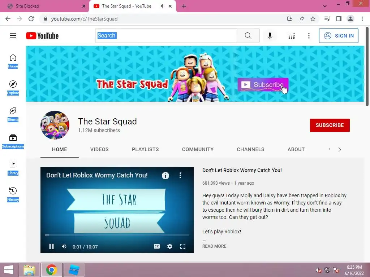Click the page vertical scrollbar
This screenshot has width=370, height=277.
click(x=367, y=67)
